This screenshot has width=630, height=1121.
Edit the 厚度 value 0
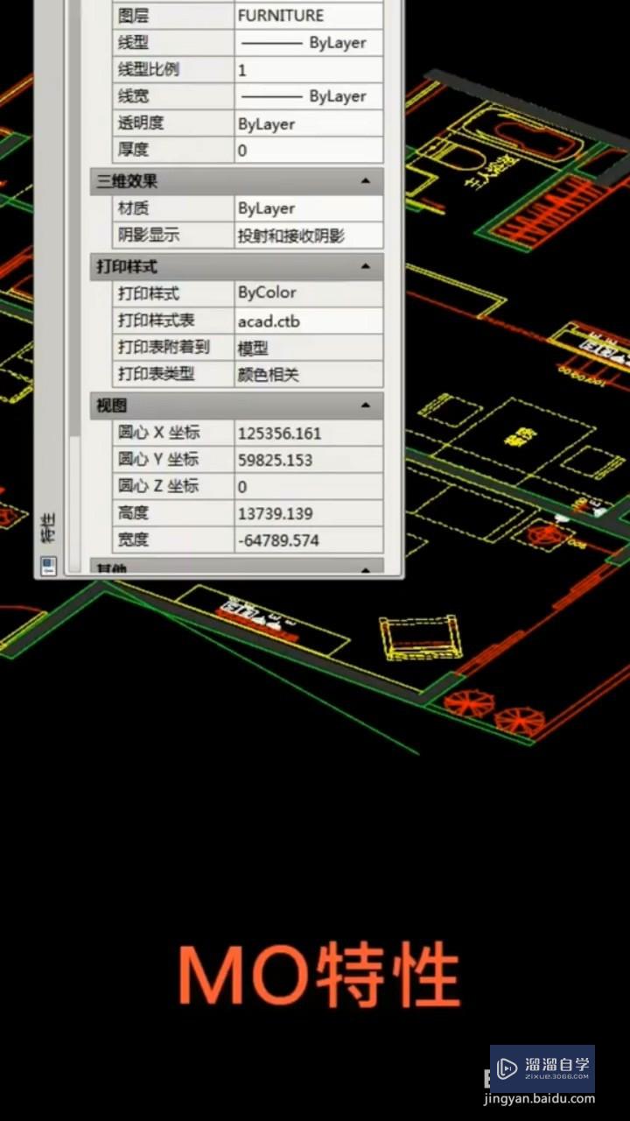coord(309,150)
